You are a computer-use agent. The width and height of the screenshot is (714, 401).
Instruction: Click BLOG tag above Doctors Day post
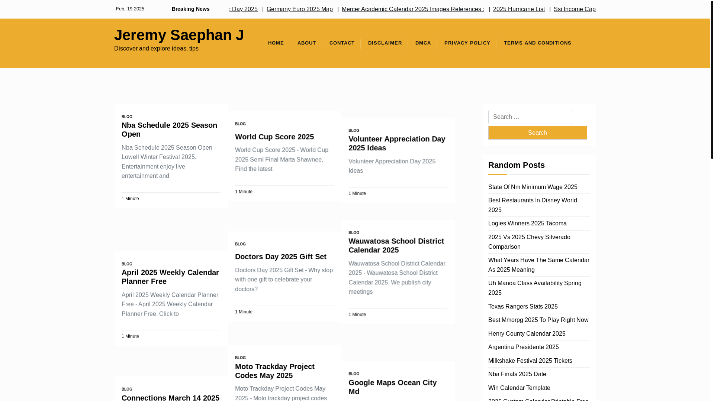click(240, 244)
